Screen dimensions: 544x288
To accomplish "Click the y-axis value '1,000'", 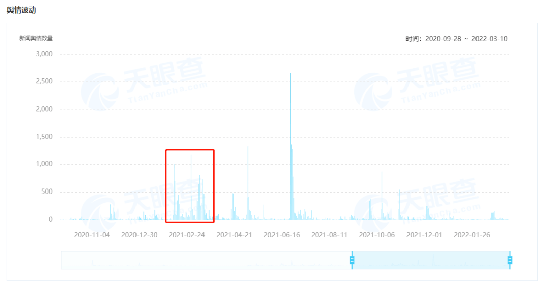I will 44,164.
